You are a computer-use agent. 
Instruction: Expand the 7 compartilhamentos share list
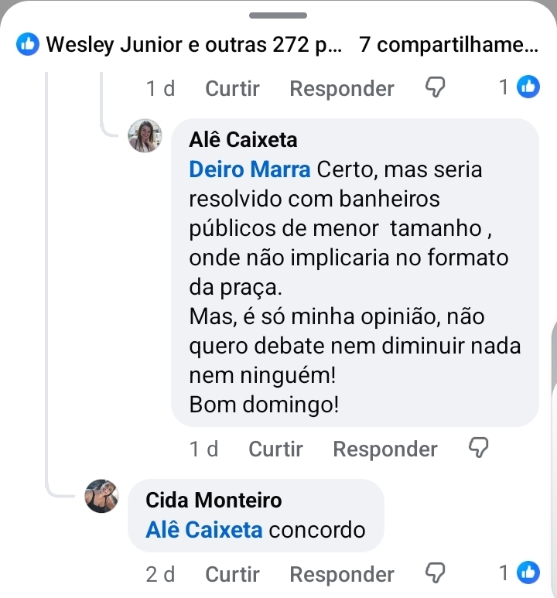(449, 45)
